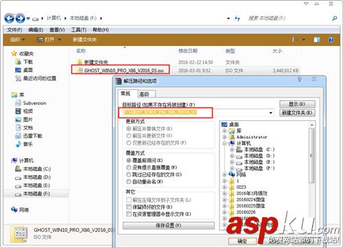Click the search field for 本地磁盘 (F:)
This screenshot has height=248, width=343.
click(288, 18)
